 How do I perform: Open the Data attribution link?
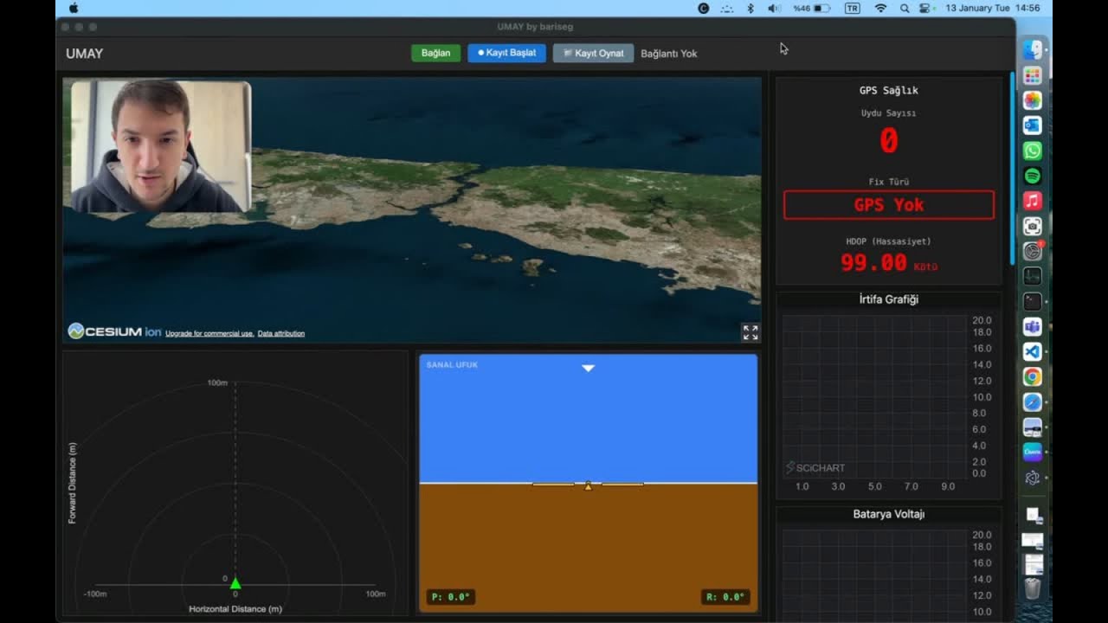click(281, 333)
